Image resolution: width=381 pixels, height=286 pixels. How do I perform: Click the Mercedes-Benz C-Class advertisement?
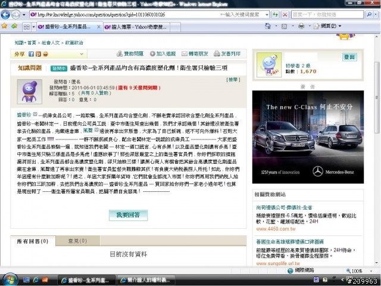(x=308, y=137)
